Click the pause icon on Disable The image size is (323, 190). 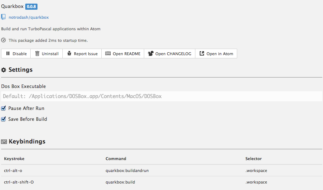point(8,54)
